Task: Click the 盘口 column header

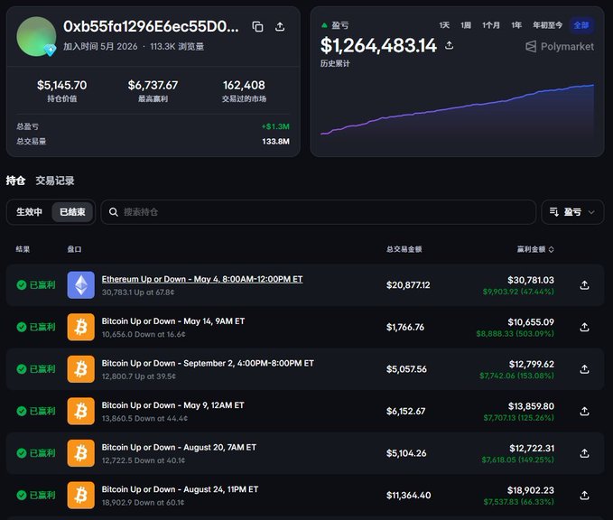Action: coord(74,249)
